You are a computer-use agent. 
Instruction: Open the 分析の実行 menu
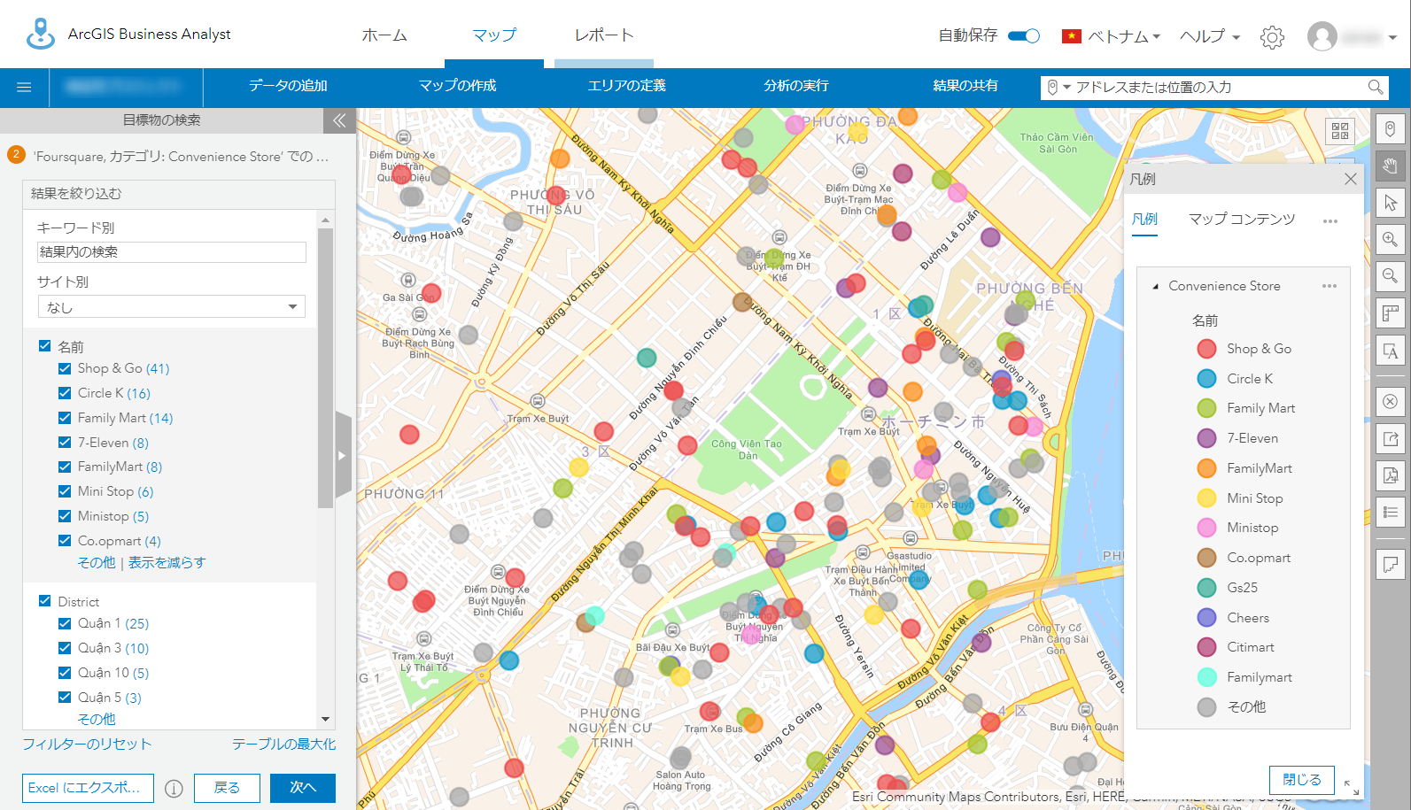(796, 86)
